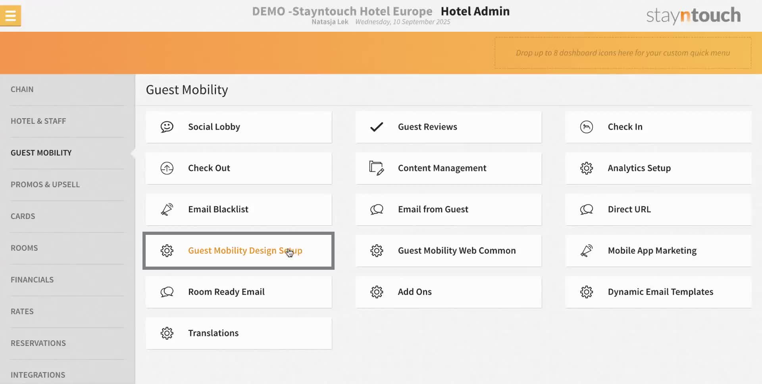Click the custom quick menu drop zone

pos(623,53)
